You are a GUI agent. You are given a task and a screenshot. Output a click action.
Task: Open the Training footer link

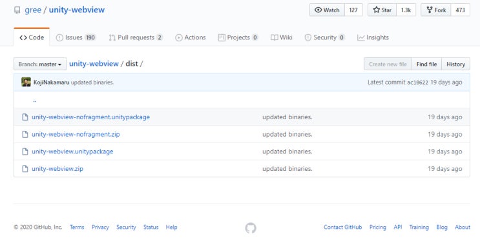pyautogui.click(x=419, y=227)
